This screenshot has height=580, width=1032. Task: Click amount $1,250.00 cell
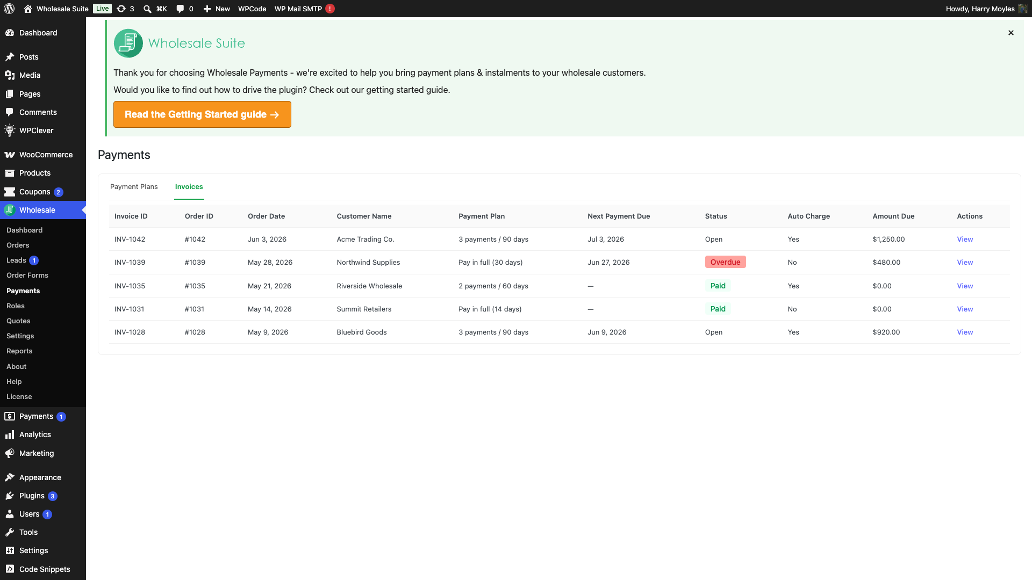coord(888,239)
